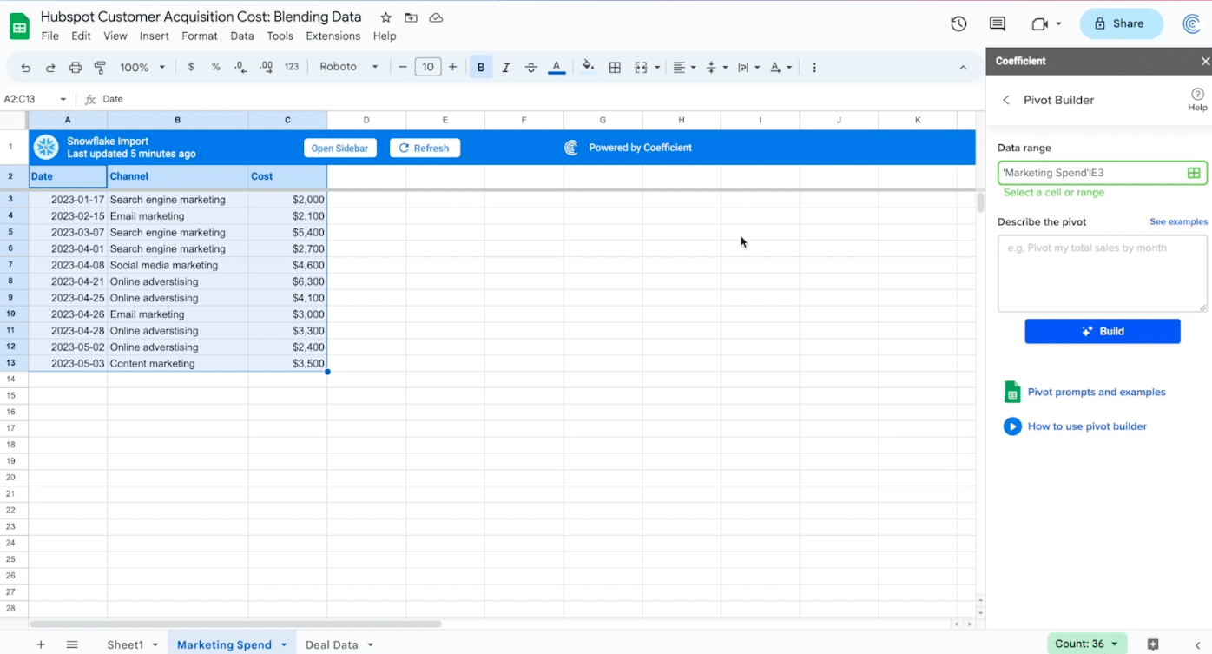Open Pivot Builder Help
The width and height of the screenshot is (1212, 654).
(x=1197, y=99)
